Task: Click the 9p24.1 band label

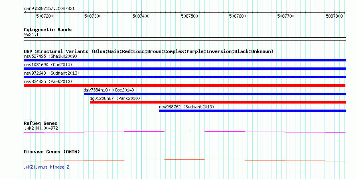Action: click(31, 35)
